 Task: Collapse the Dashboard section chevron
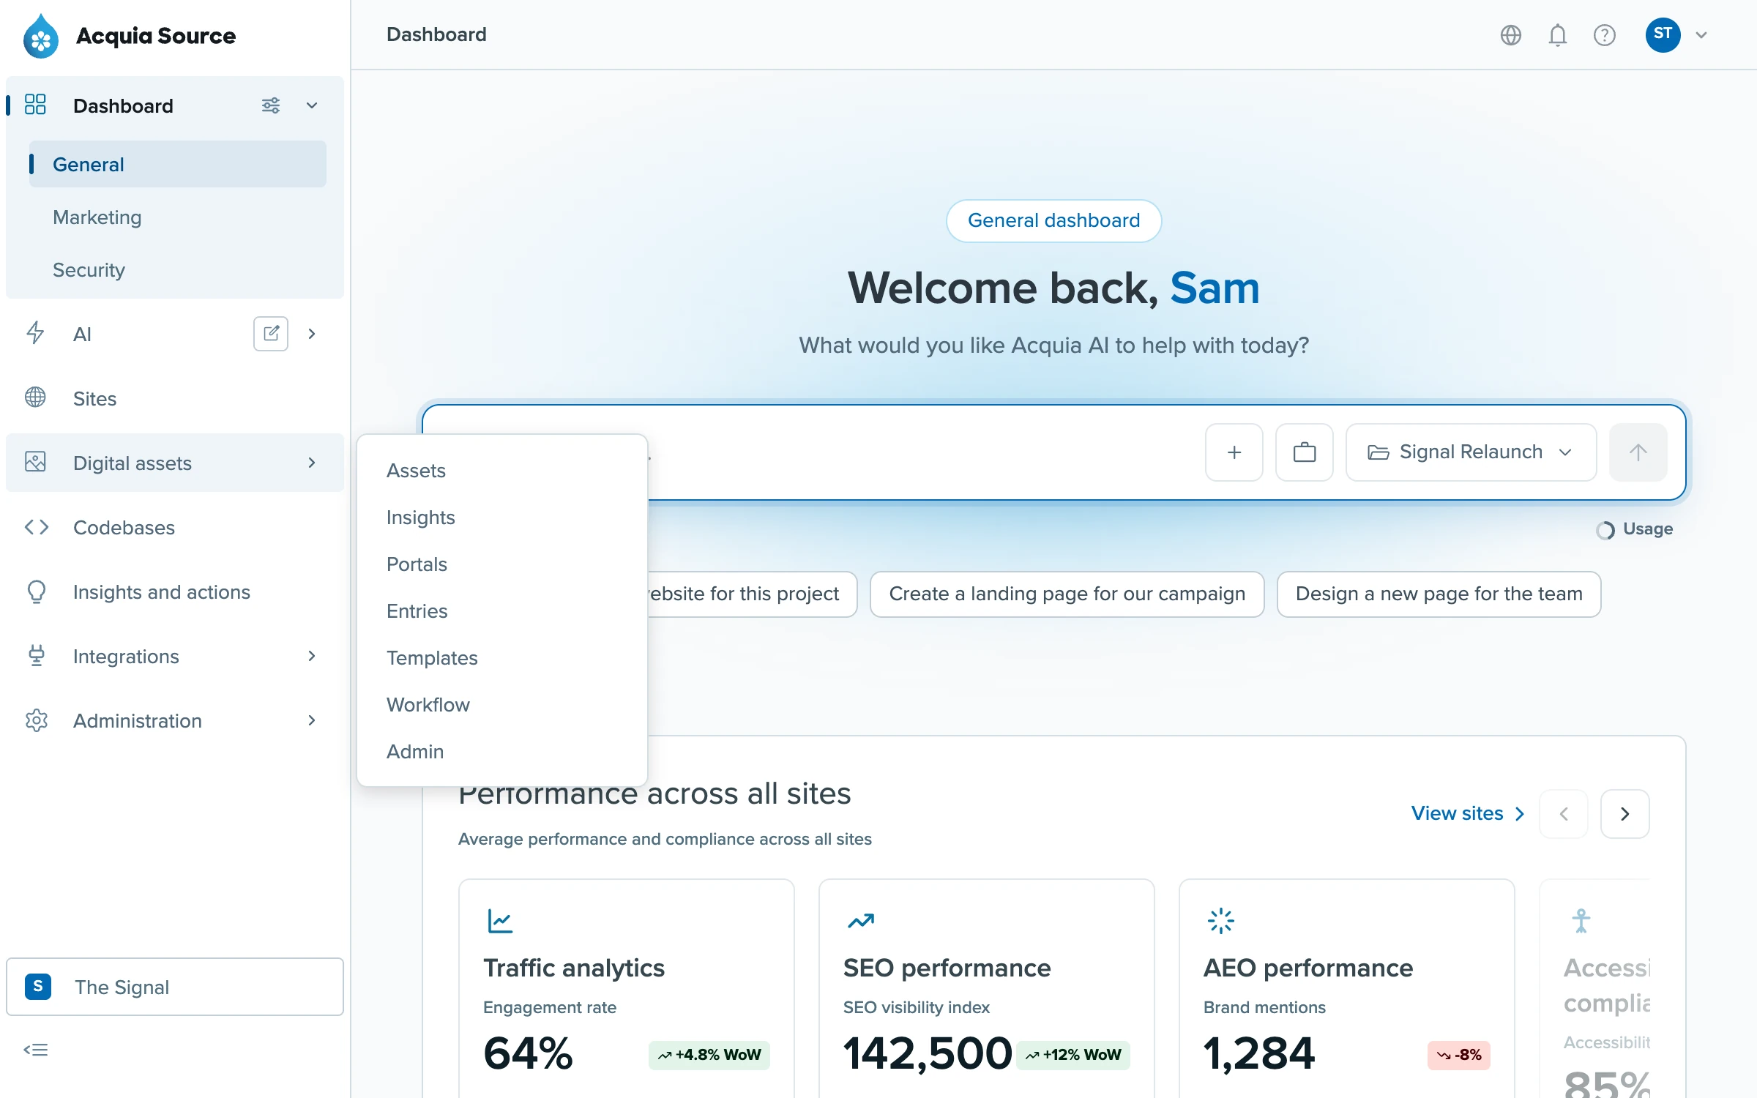312,105
